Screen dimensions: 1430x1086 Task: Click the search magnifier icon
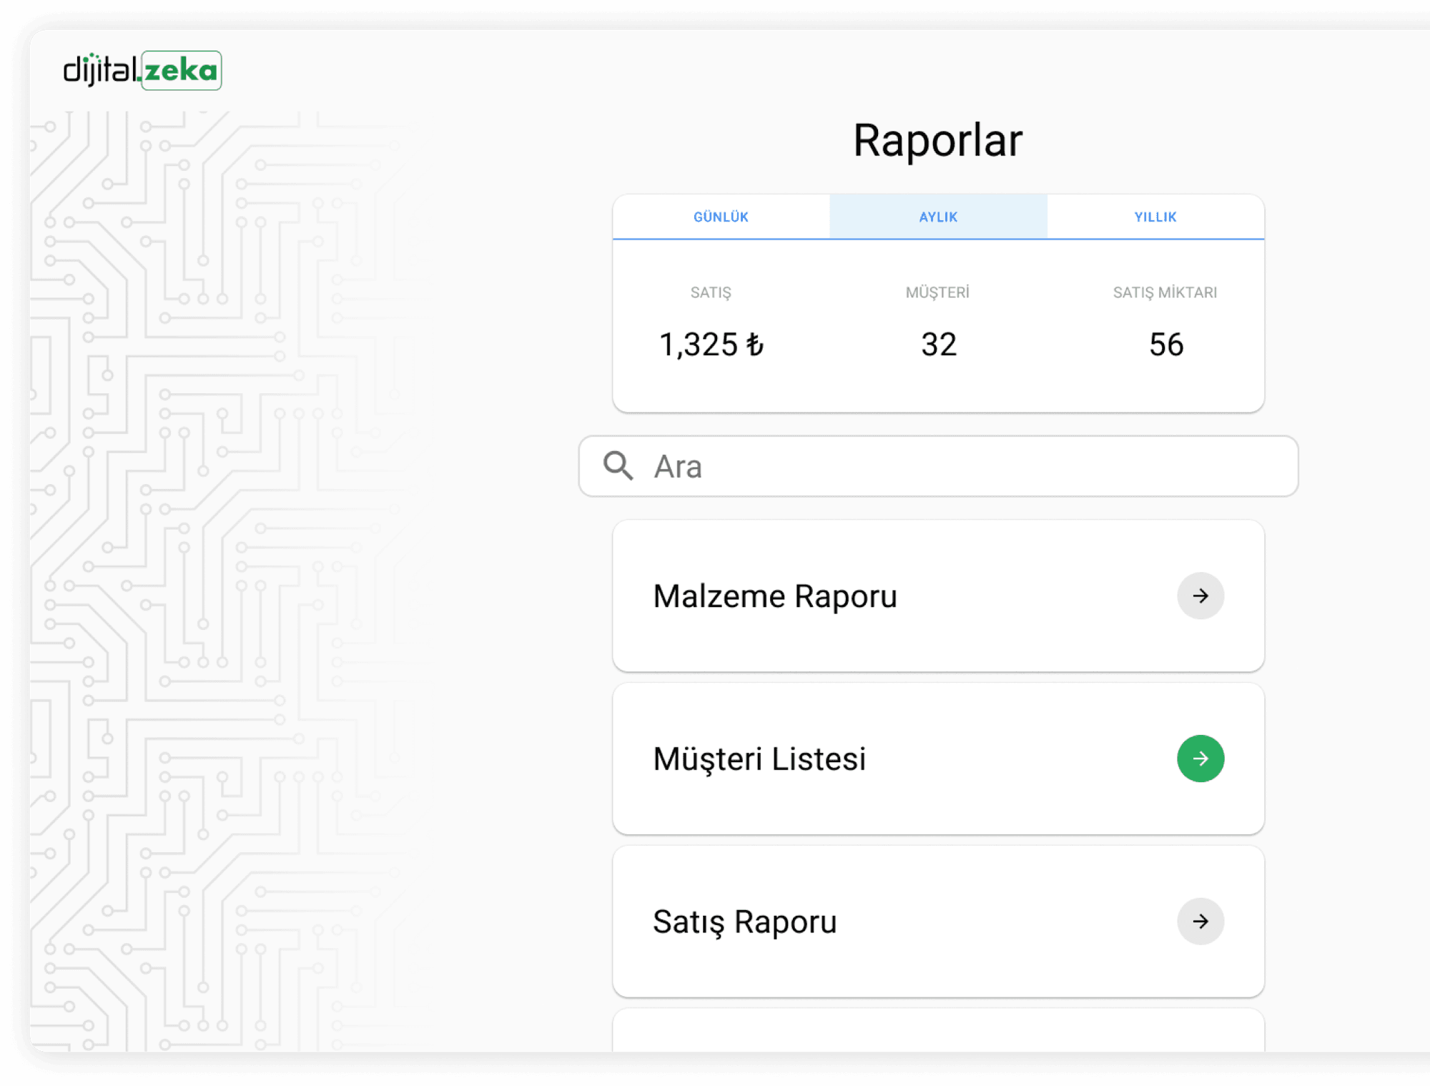point(618,466)
